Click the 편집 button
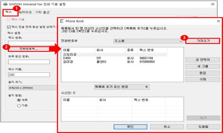This screenshot has width=223, height=133. 203,73
